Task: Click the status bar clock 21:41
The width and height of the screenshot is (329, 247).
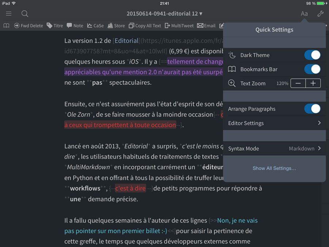Action: (x=164, y=3)
